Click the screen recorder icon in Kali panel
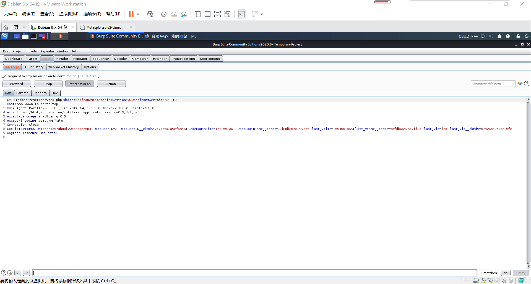531x284 pixels. (x=42, y=36)
